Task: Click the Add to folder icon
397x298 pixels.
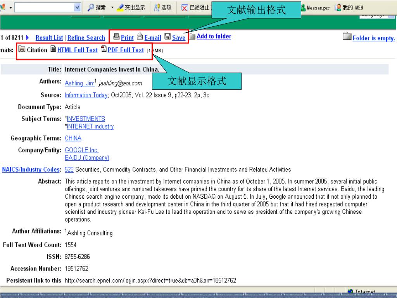Action: pyautogui.click(x=192, y=36)
